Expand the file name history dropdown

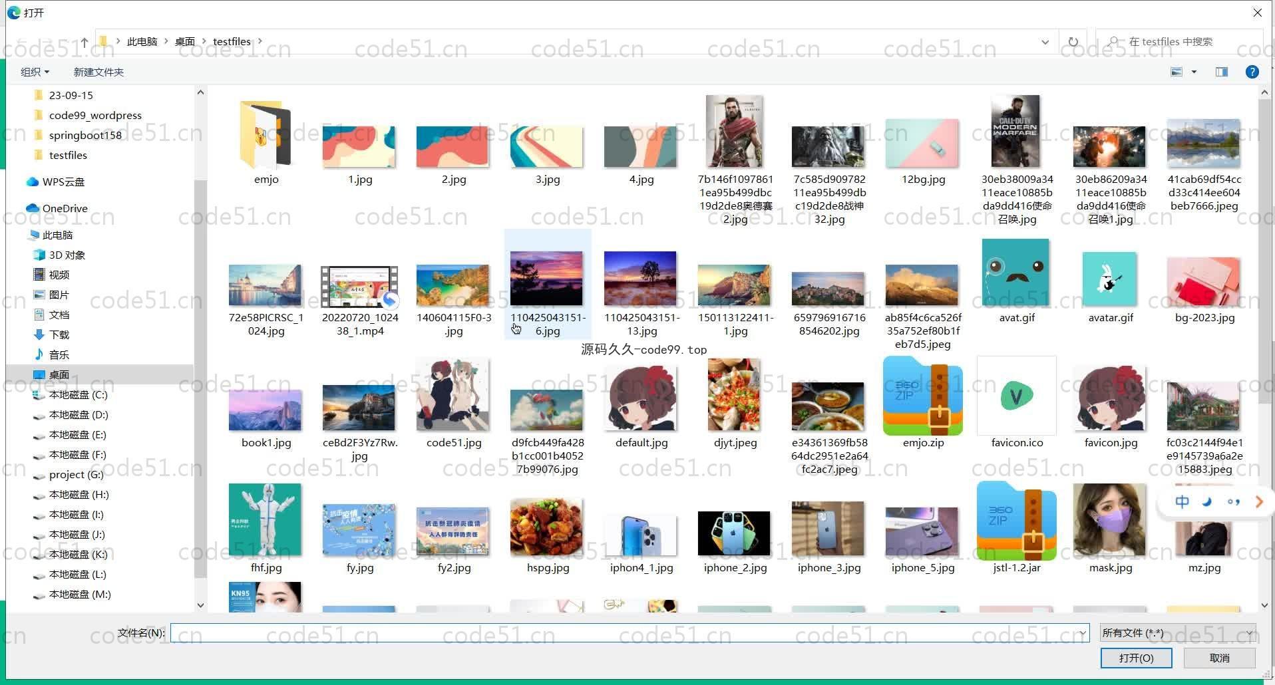1083,633
